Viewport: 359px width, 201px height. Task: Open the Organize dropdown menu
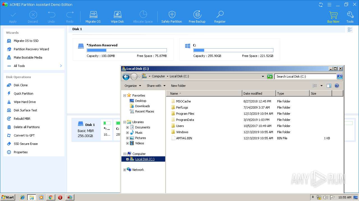(133, 86)
